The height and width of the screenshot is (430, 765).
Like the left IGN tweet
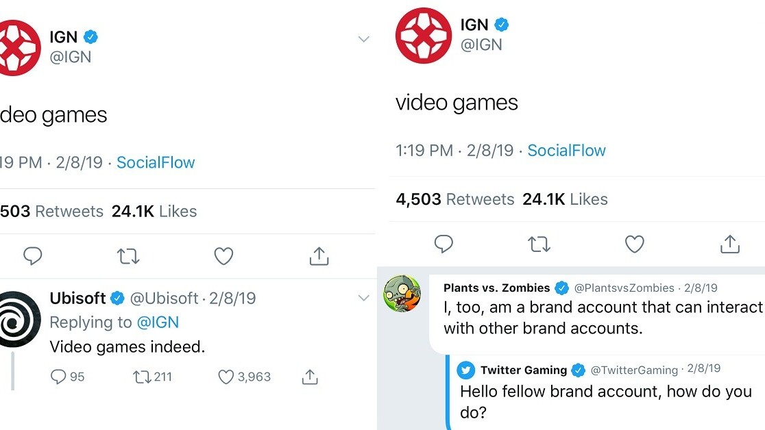pyautogui.click(x=223, y=256)
